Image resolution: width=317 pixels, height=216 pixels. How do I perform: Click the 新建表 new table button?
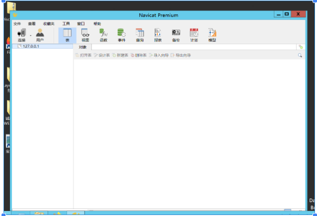(x=120, y=55)
